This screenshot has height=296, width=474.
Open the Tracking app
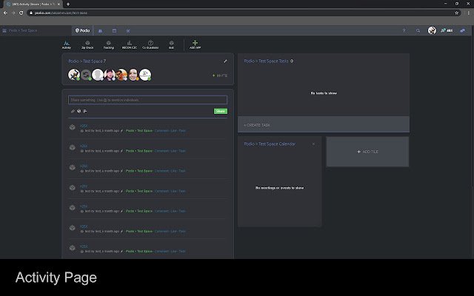109,44
